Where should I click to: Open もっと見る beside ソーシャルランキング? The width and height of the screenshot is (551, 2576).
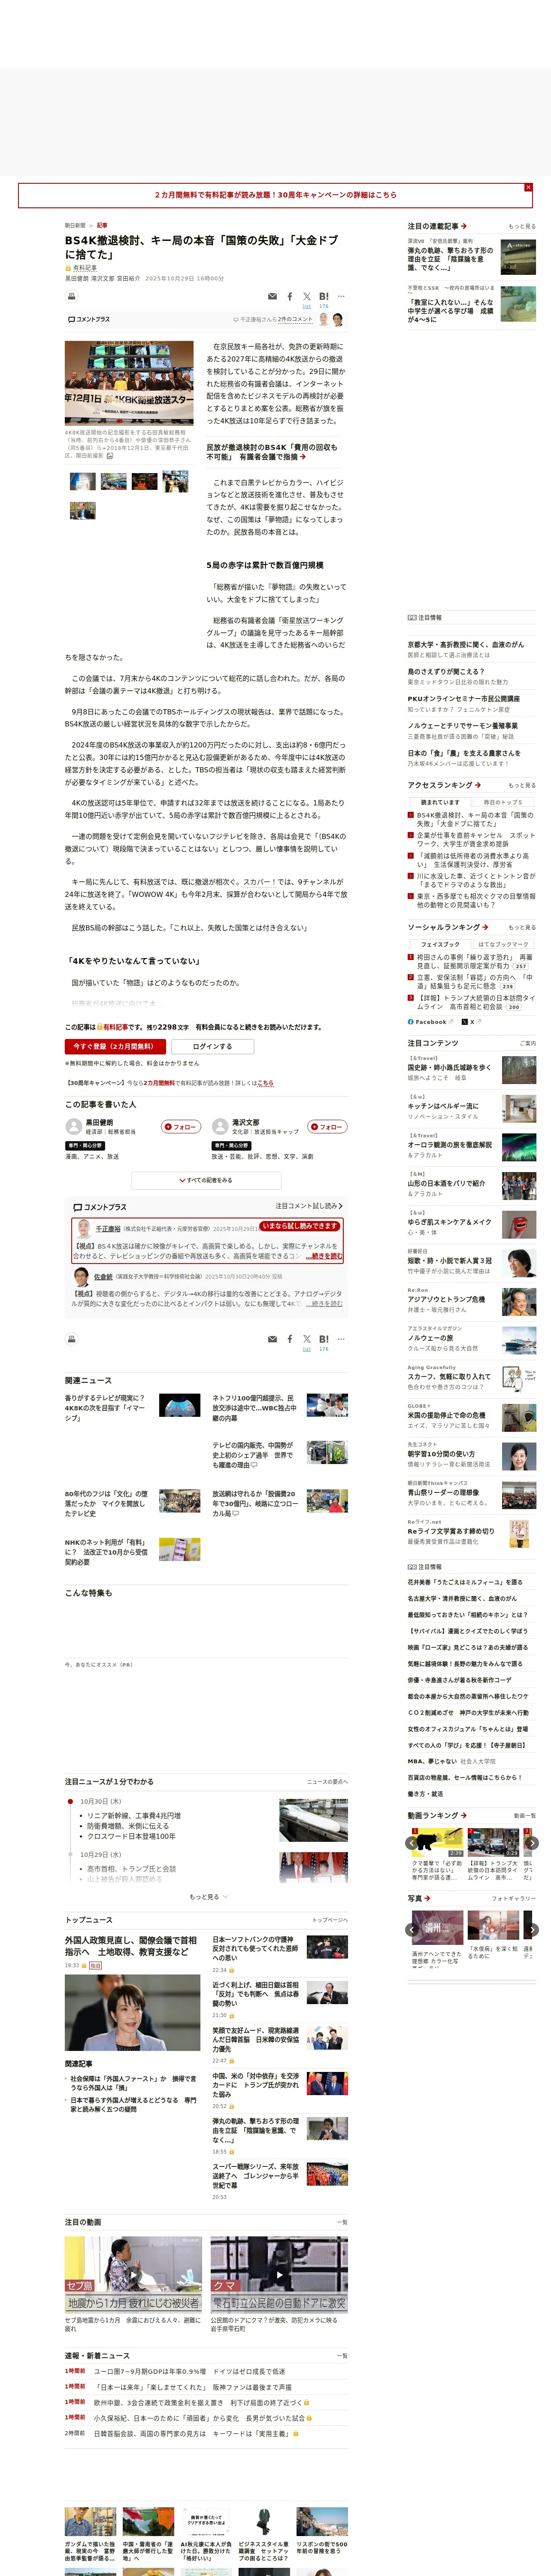(522, 927)
